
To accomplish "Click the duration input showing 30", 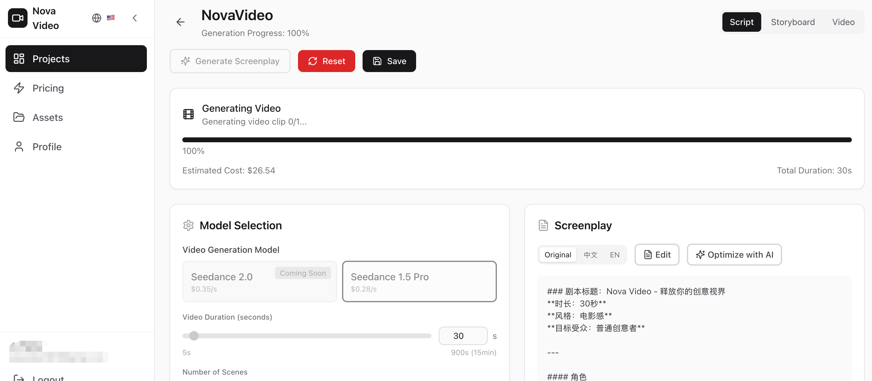I will pos(462,336).
